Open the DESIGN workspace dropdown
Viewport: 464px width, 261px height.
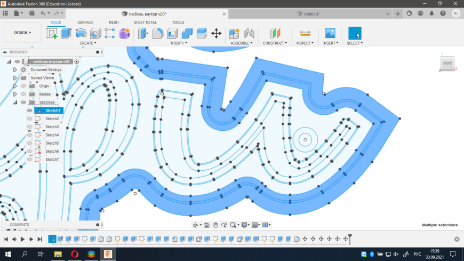22,33
